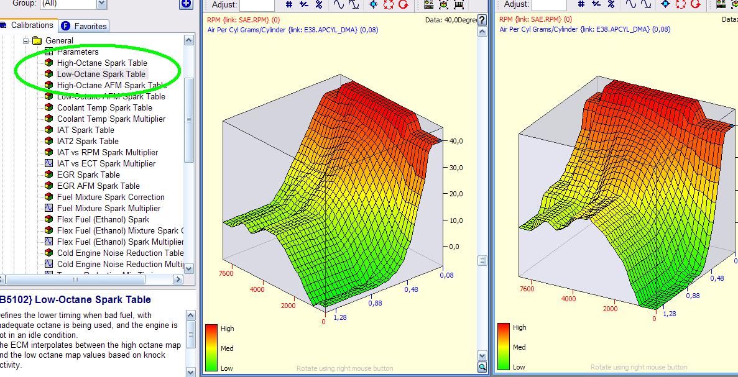Click the Low-Octane Spark Table description heading
Viewport: 738px width, 377px height.
click(75, 299)
